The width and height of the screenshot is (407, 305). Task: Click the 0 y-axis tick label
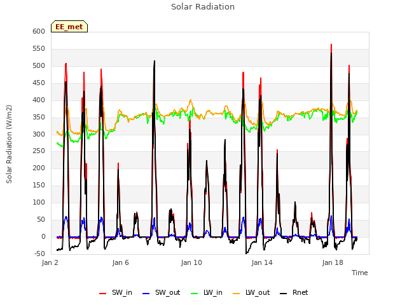pyautogui.click(x=43, y=236)
